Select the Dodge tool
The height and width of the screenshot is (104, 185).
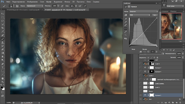[3, 60]
